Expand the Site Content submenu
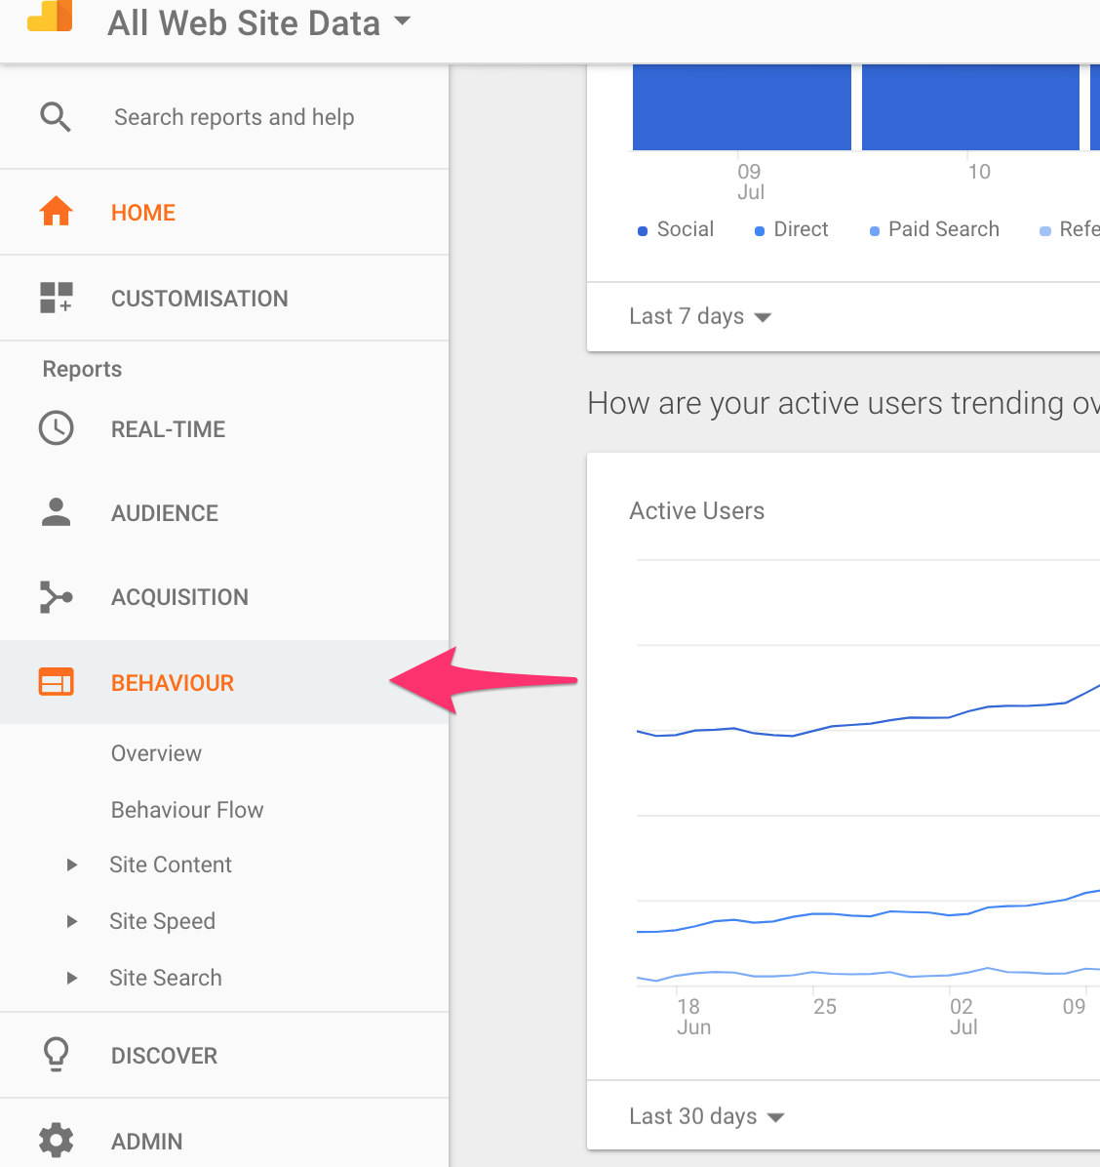 point(72,865)
